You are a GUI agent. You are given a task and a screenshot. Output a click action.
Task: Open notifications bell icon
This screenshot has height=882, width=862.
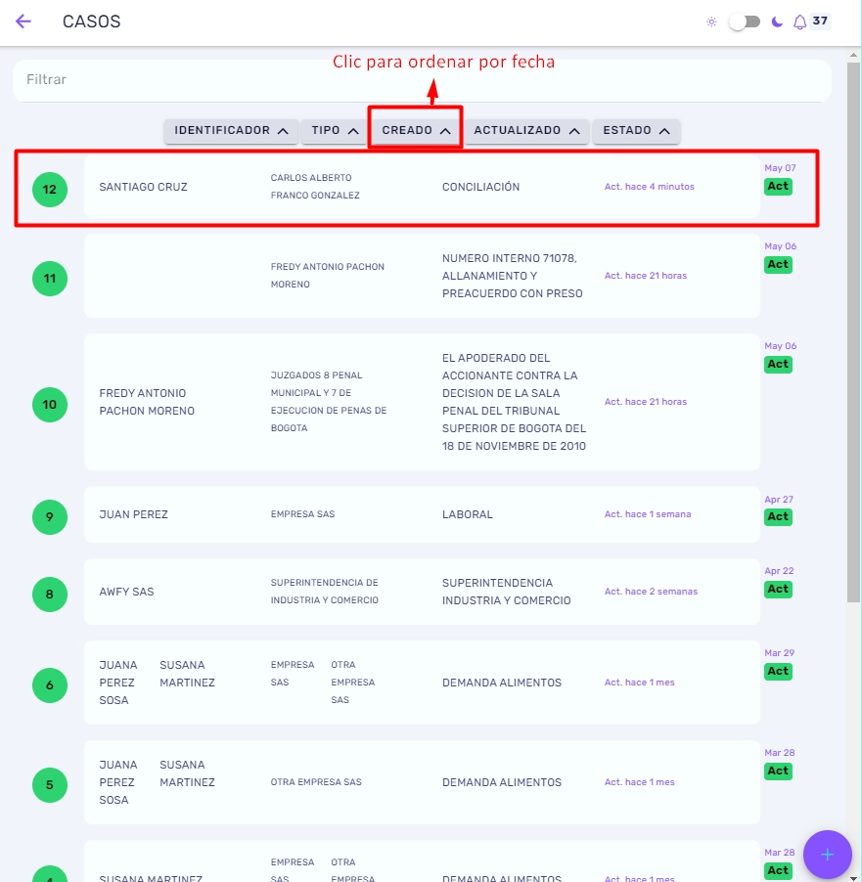click(x=799, y=22)
